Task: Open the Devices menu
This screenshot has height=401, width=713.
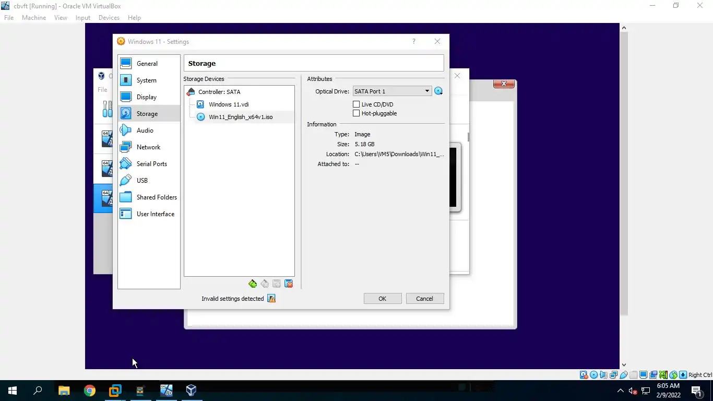Action: coord(109,18)
